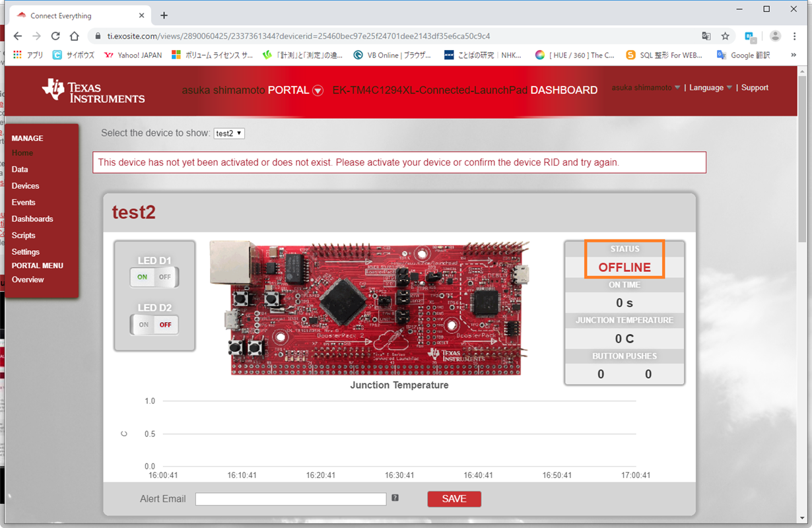Viewport: 812px width, 528px height.
Task: Turn LED D2 OFF
Action: click(165, 325)
